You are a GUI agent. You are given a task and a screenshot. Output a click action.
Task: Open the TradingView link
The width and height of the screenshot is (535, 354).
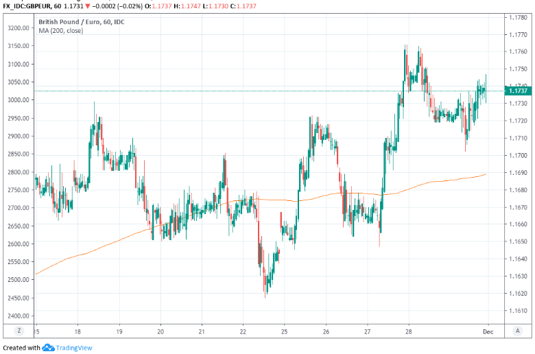[74, 348]
